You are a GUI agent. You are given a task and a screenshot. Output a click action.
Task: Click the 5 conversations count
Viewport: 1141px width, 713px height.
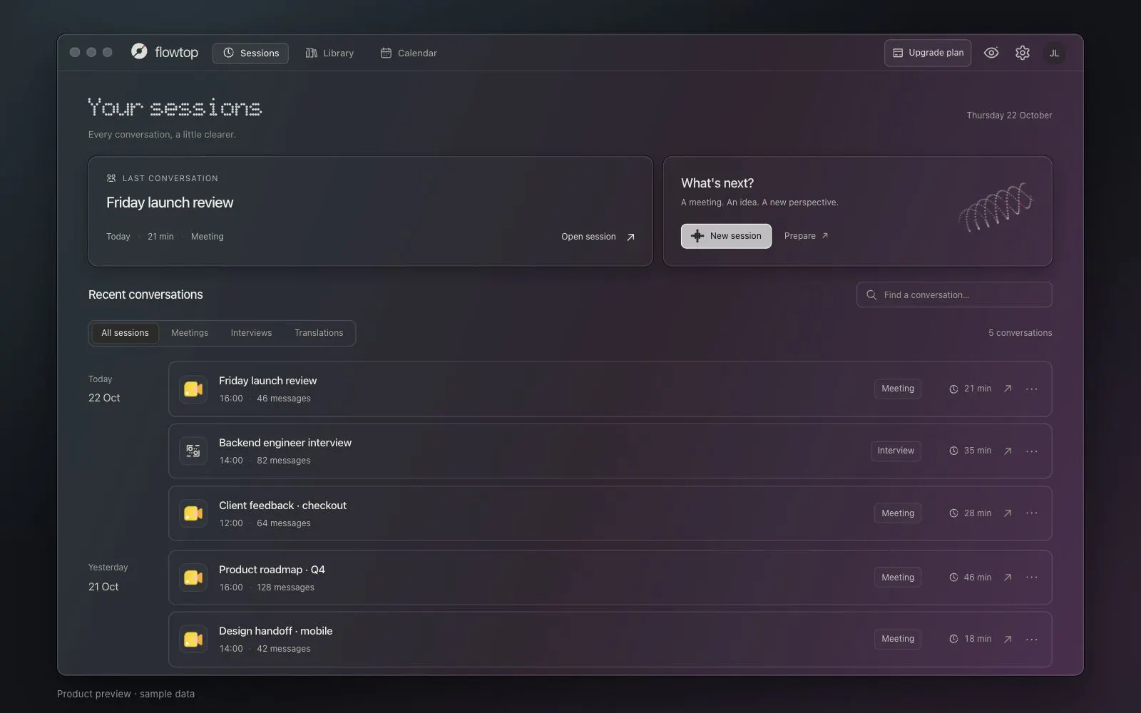1020,333
